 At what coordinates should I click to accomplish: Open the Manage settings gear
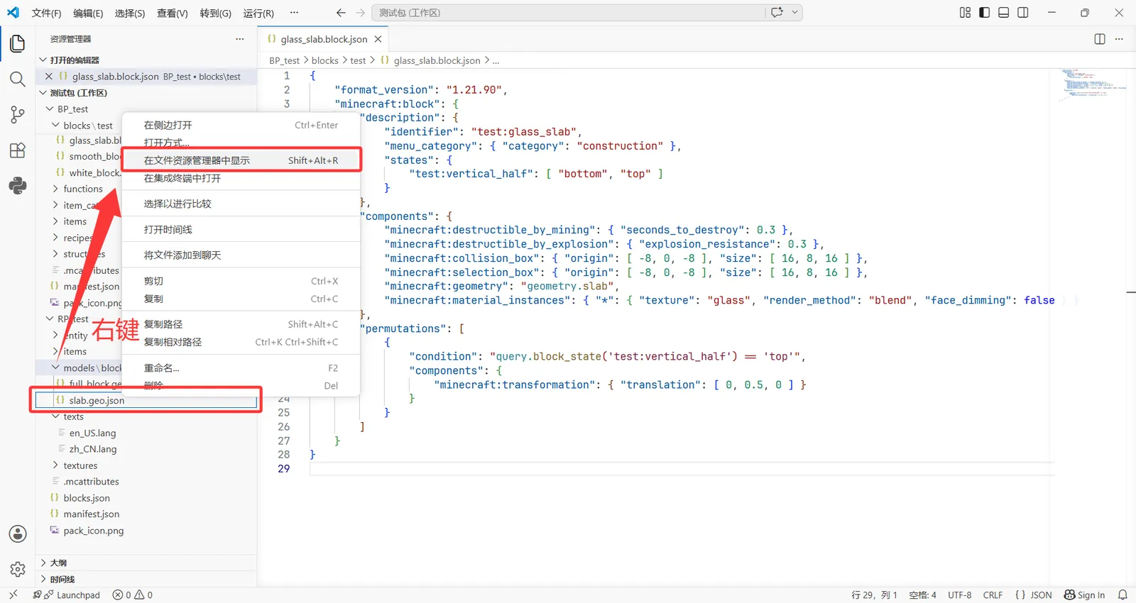point(18,569)
